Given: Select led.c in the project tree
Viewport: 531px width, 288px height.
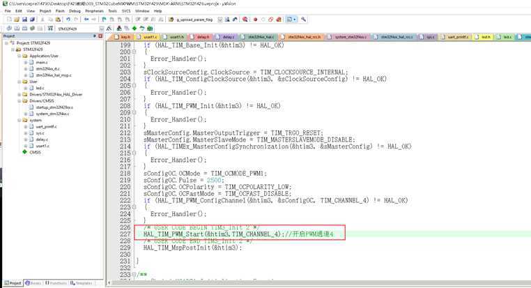Looking at the screenshot, I should 40,88.
